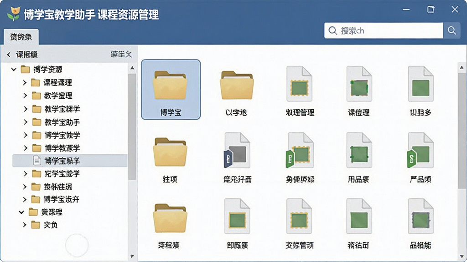Expand the 课程课理 tree folder
This screenshot has height=262, width=467.
click(x=25, y=83)
